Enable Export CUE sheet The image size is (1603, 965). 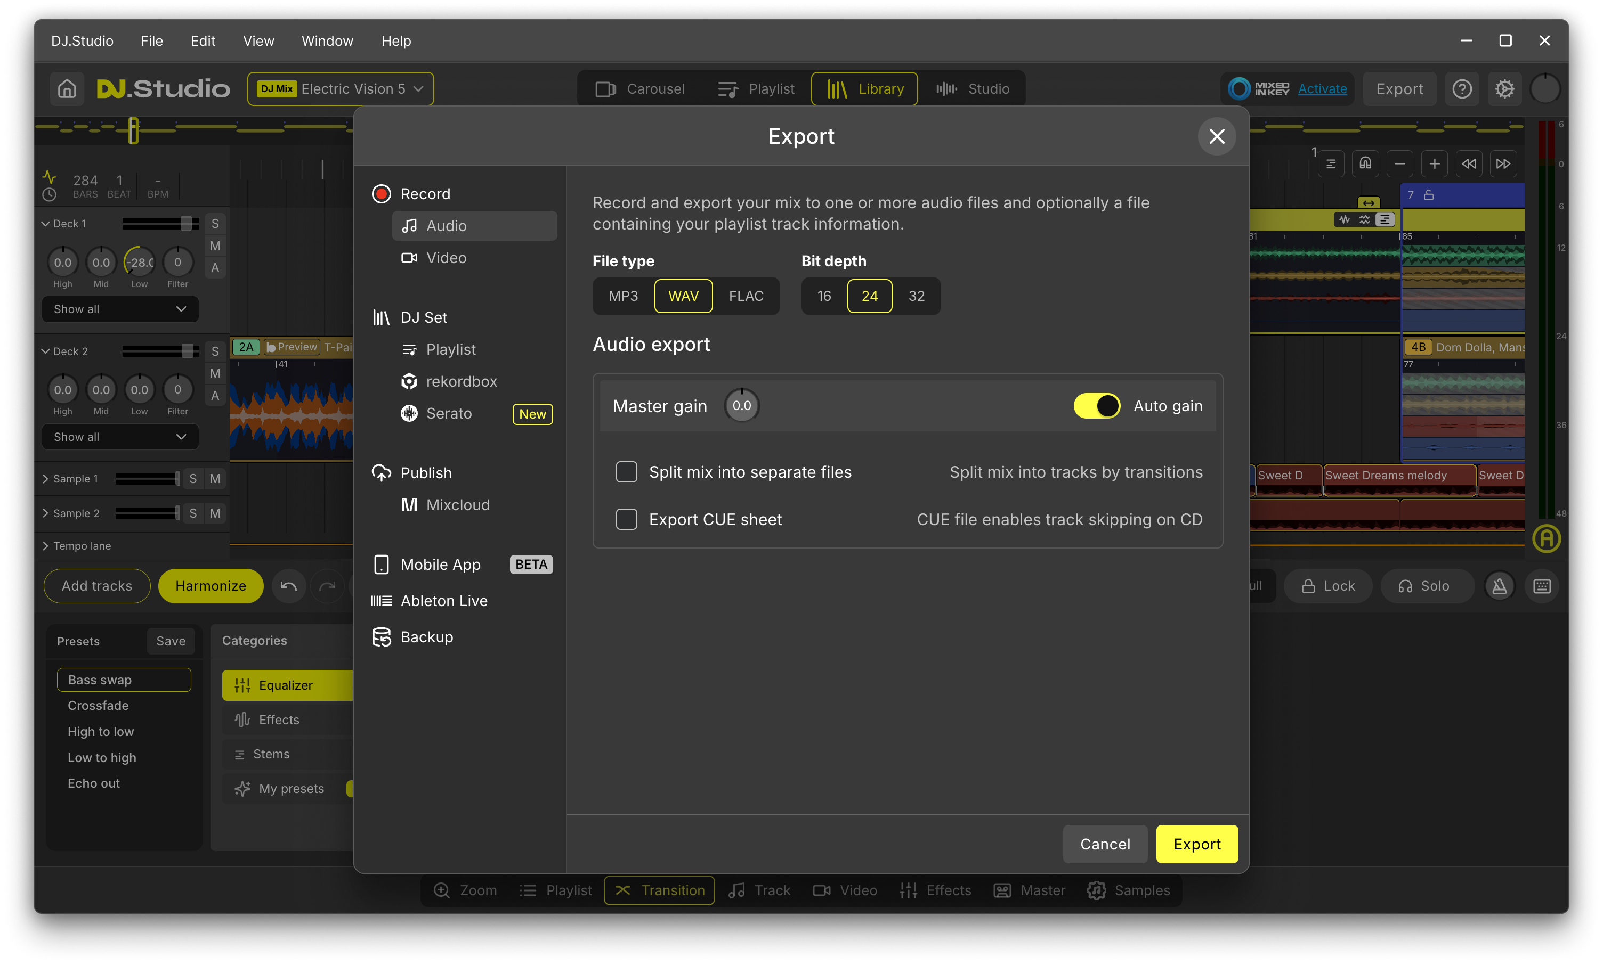[627, 519]
